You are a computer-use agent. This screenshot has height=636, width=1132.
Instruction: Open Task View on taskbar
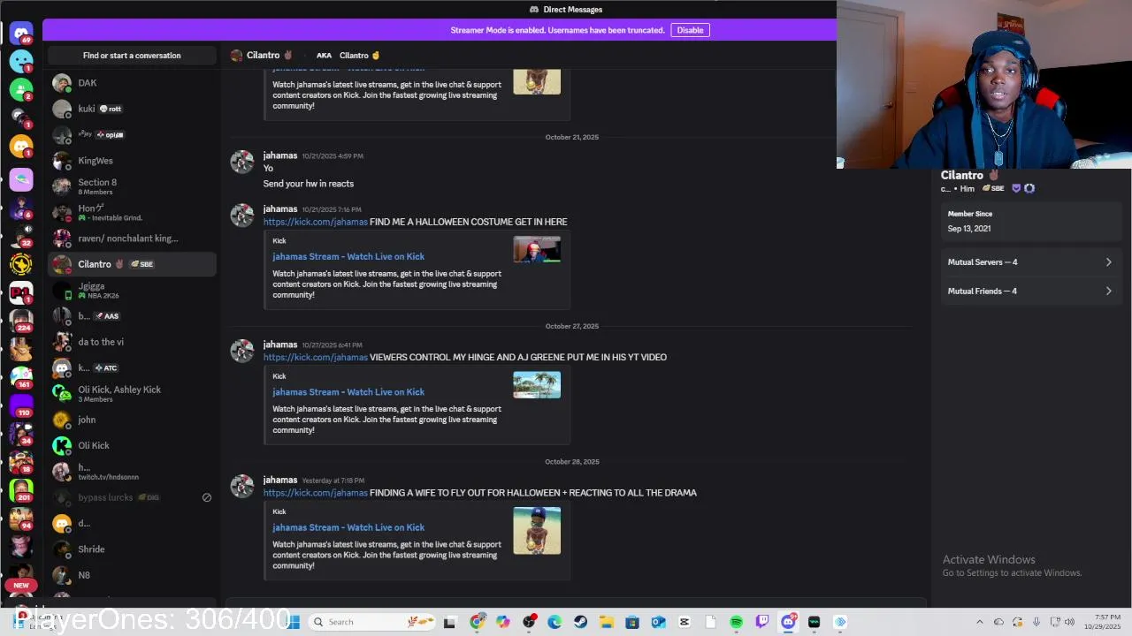[449, 622]
